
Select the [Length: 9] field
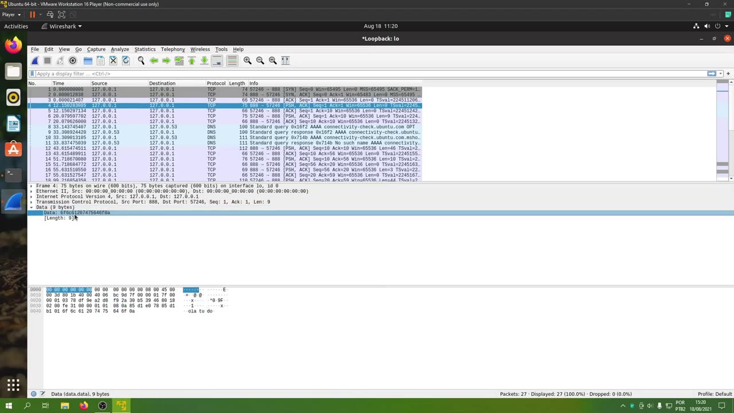[59, 218]
